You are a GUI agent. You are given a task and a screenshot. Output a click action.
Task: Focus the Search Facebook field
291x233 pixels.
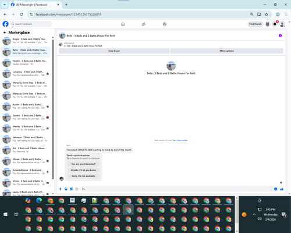coord(31,24)
